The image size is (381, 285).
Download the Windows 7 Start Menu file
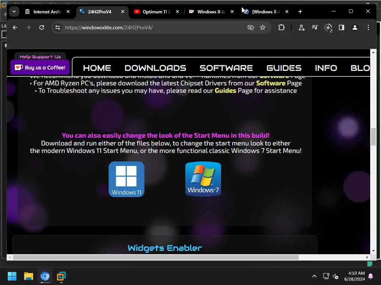click(203, 179)
